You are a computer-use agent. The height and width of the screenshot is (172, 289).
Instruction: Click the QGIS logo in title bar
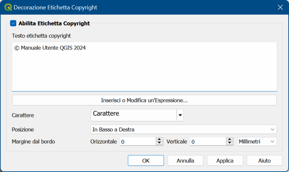pyautogui.click(x=8, y=7)
